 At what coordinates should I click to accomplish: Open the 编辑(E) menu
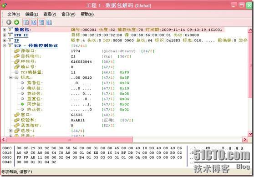[32, 14]
